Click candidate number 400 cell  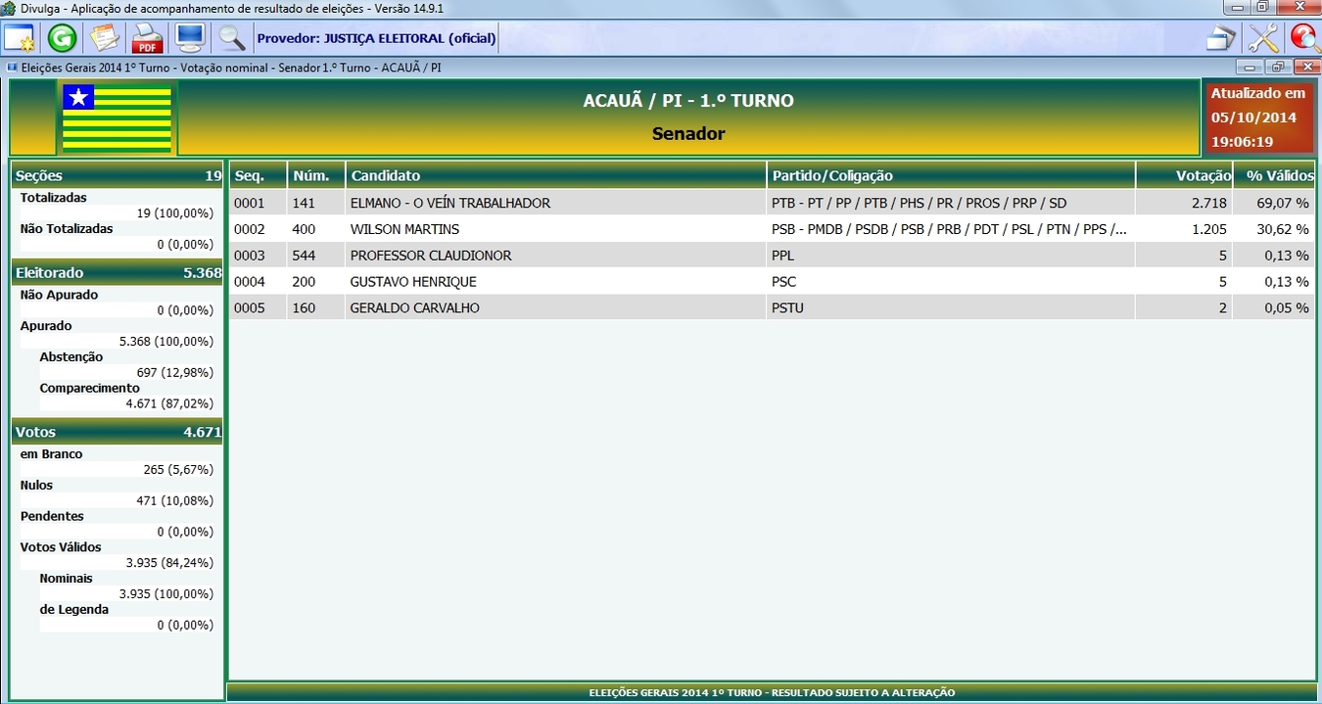coord(317,229)
